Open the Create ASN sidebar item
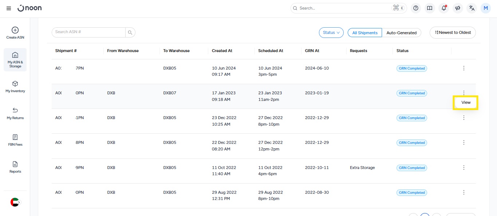 [15, 33]
